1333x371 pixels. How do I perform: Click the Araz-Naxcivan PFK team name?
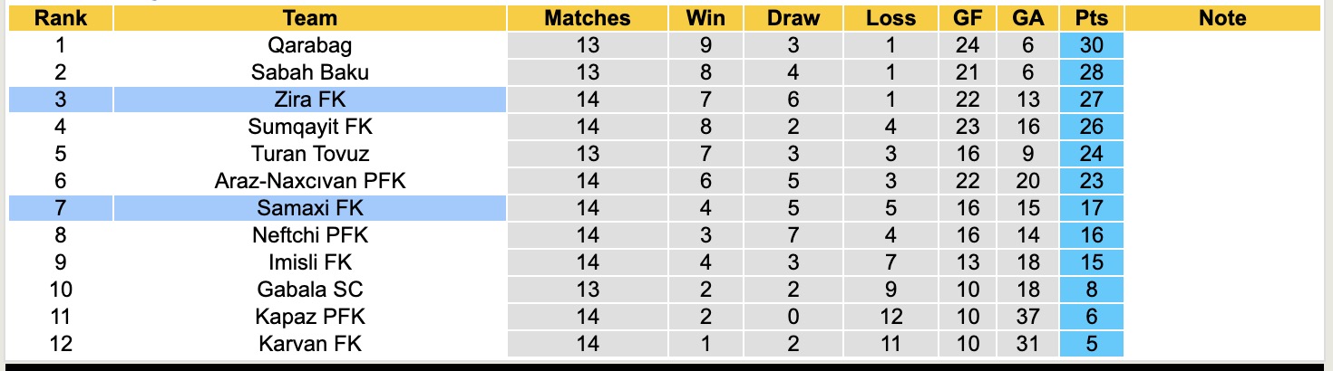[x=309, y=181]
